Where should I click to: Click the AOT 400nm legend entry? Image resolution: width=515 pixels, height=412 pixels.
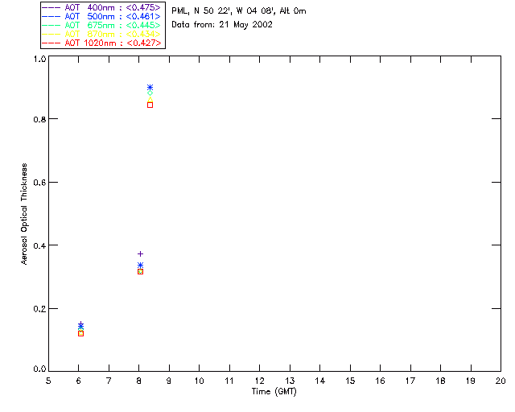click(x=101, y=7)
